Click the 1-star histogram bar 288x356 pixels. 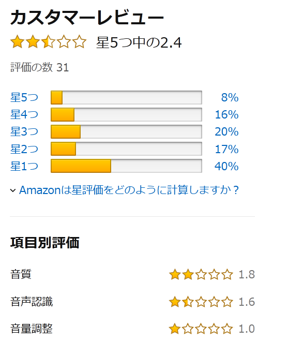click(126, 166)
